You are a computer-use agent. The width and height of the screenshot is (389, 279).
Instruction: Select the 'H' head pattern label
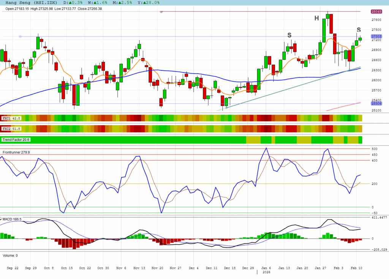[x=316, y=18]
